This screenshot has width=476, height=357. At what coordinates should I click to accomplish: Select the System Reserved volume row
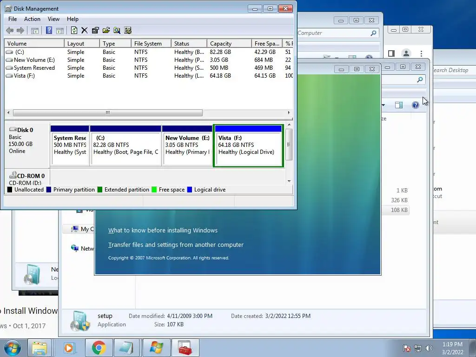click(149, 68)
